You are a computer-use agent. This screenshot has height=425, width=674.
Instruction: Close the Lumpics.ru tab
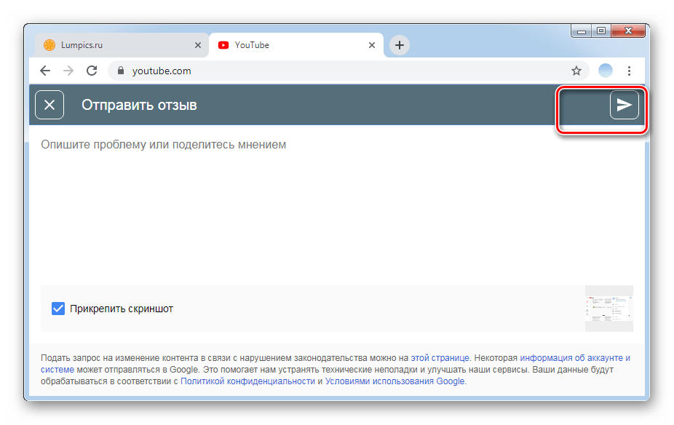pos(198,45)
